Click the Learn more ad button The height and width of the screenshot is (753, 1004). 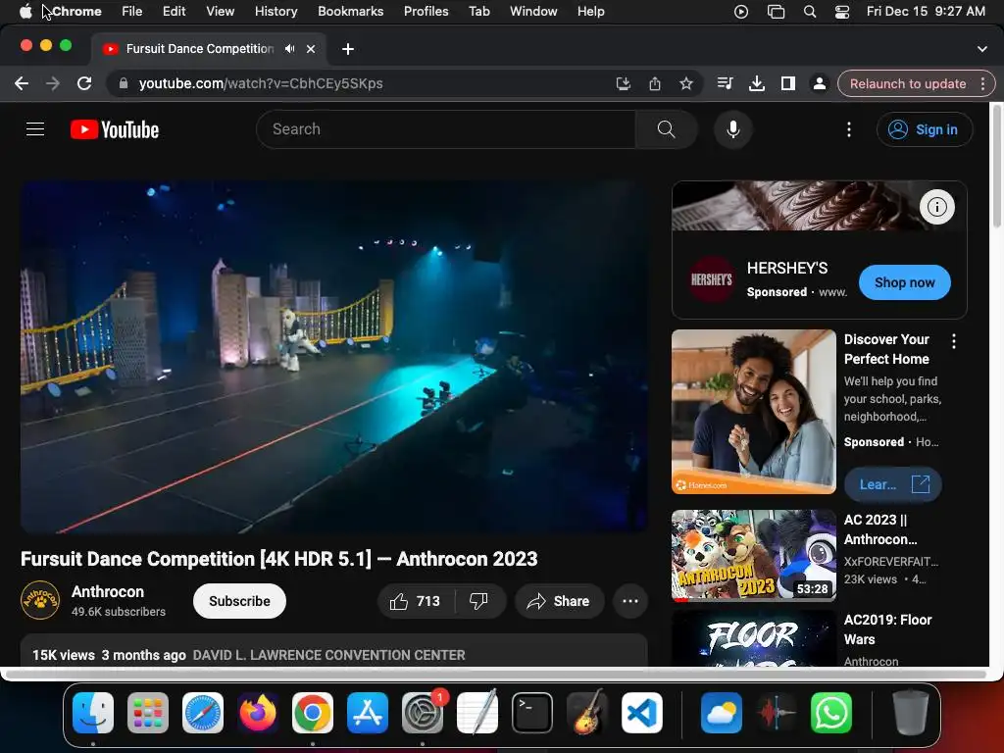coord(892,484)
